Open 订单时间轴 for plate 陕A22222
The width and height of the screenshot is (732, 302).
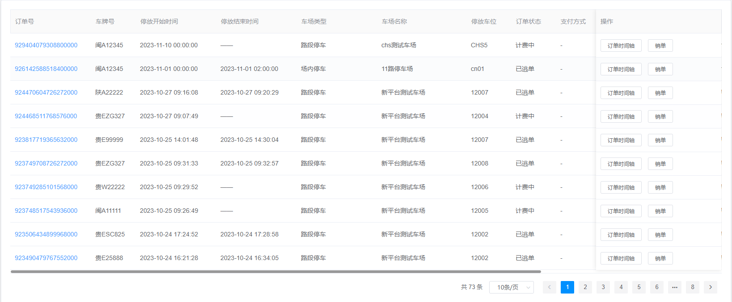[621, 93]
